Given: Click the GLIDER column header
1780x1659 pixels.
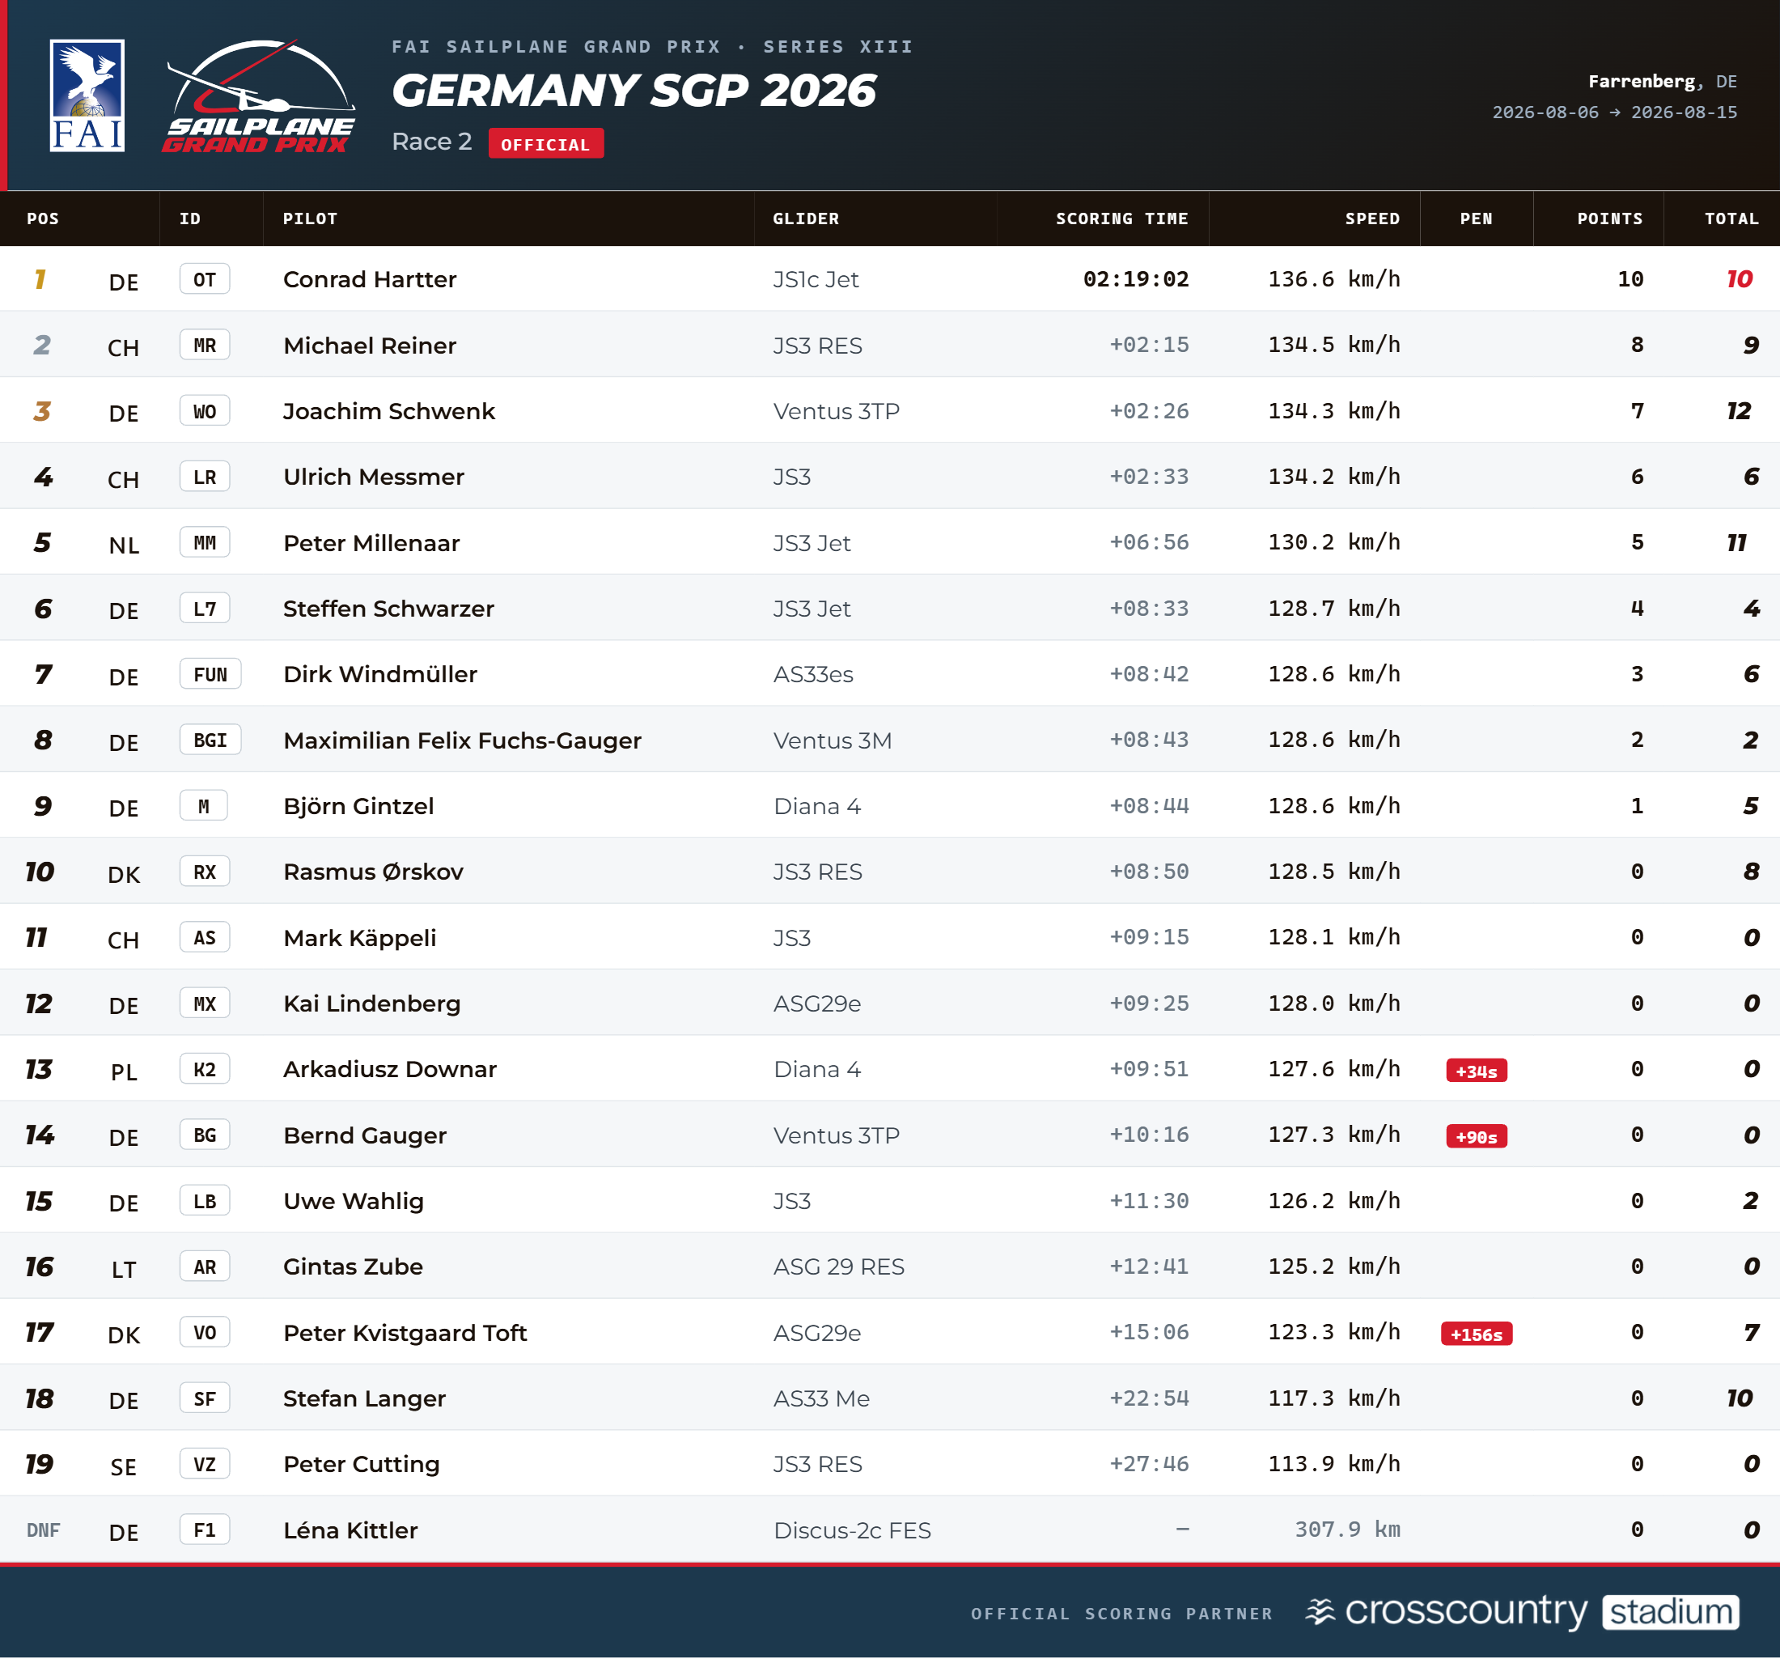Looking at the screenshot, I should tap(806, 219).
